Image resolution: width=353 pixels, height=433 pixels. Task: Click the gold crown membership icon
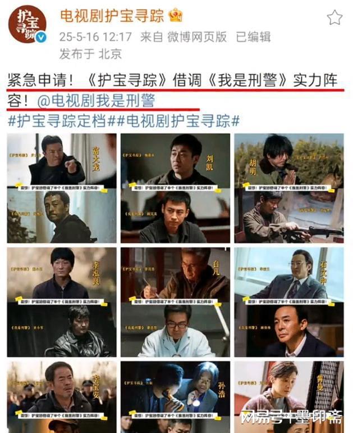pos(176,15)
